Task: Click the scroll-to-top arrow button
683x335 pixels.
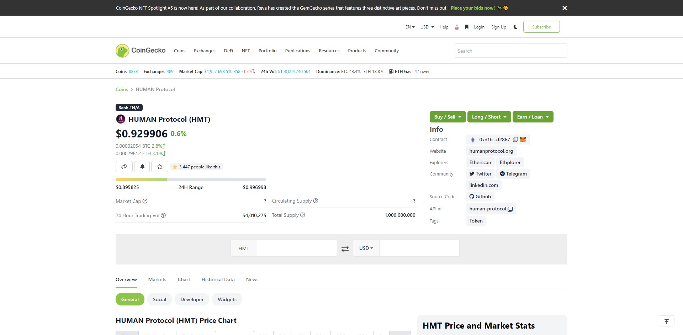Action: click(x=666, y=321)
